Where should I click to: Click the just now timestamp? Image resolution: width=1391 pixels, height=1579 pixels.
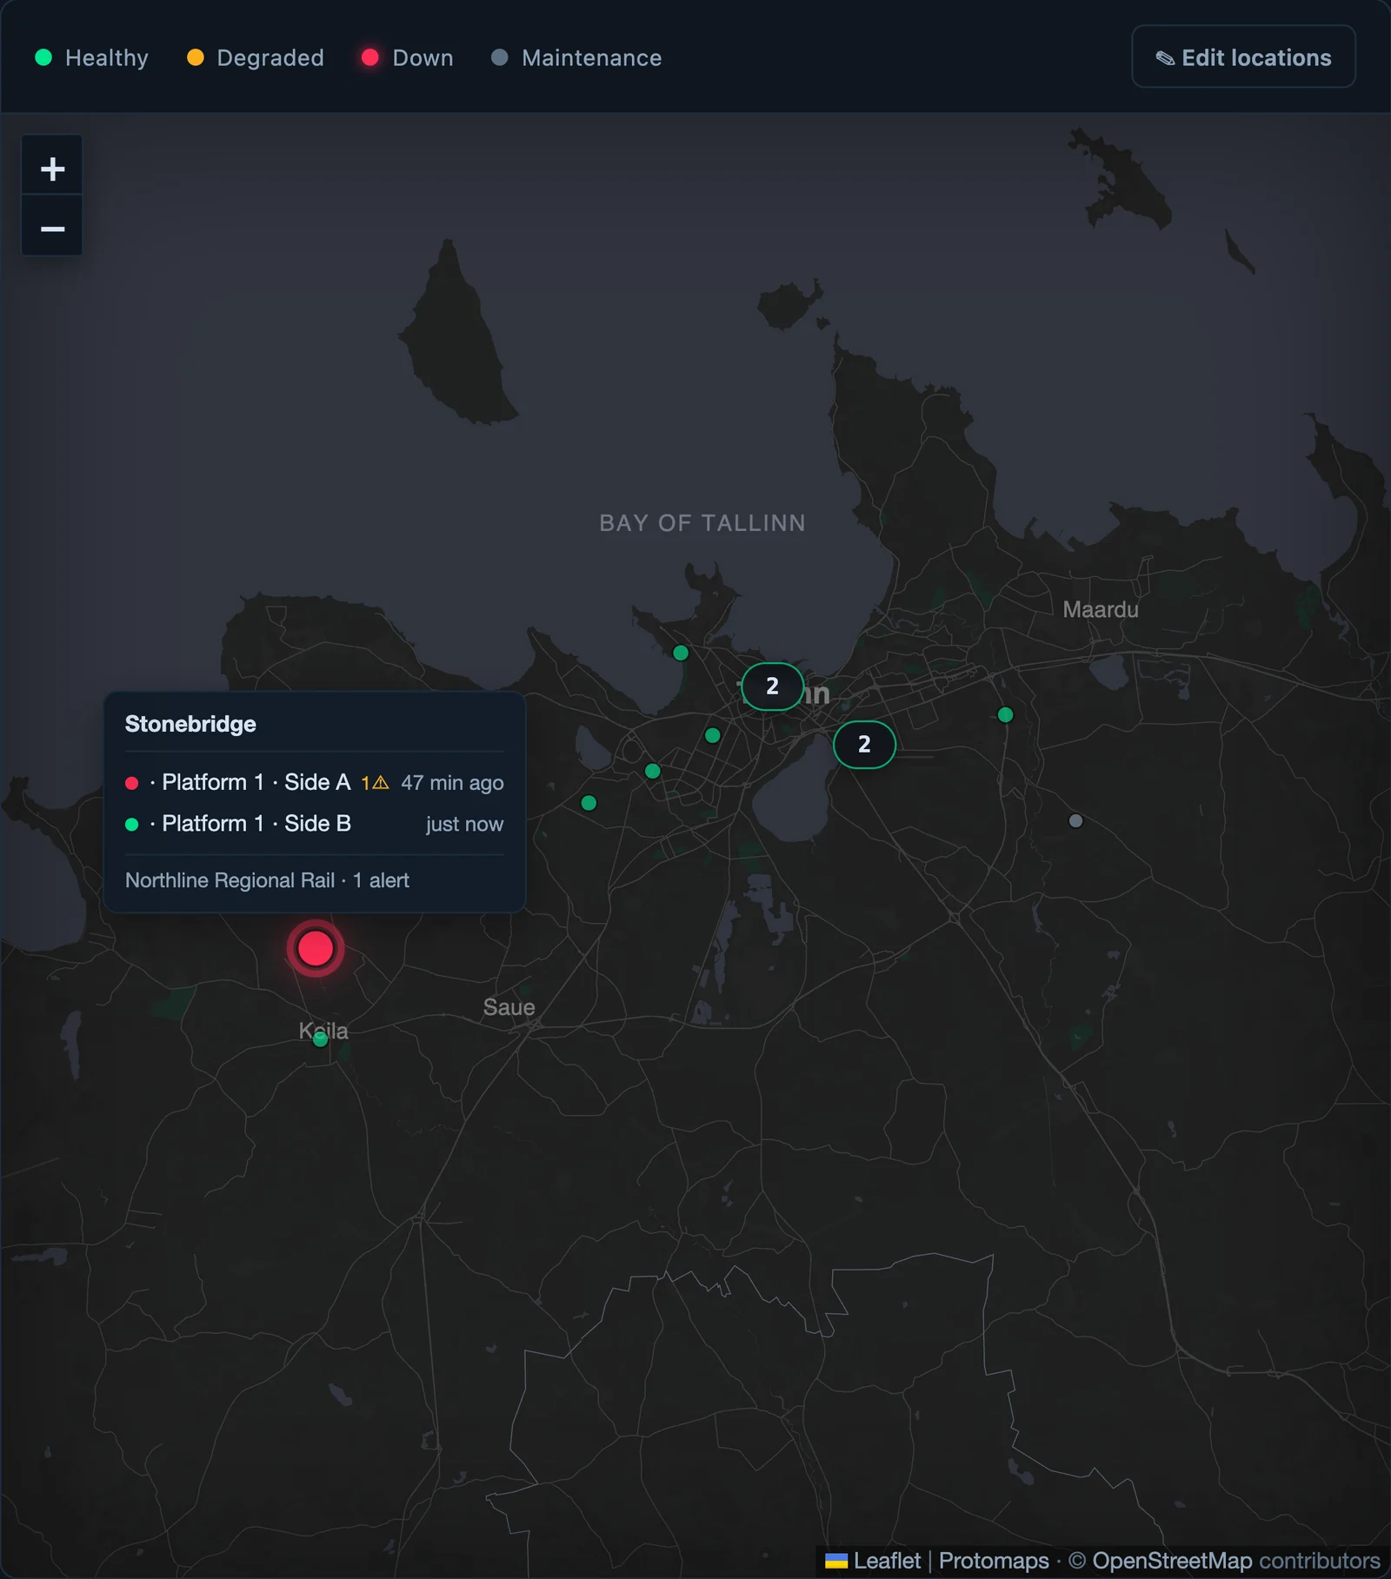pos(464,824)
